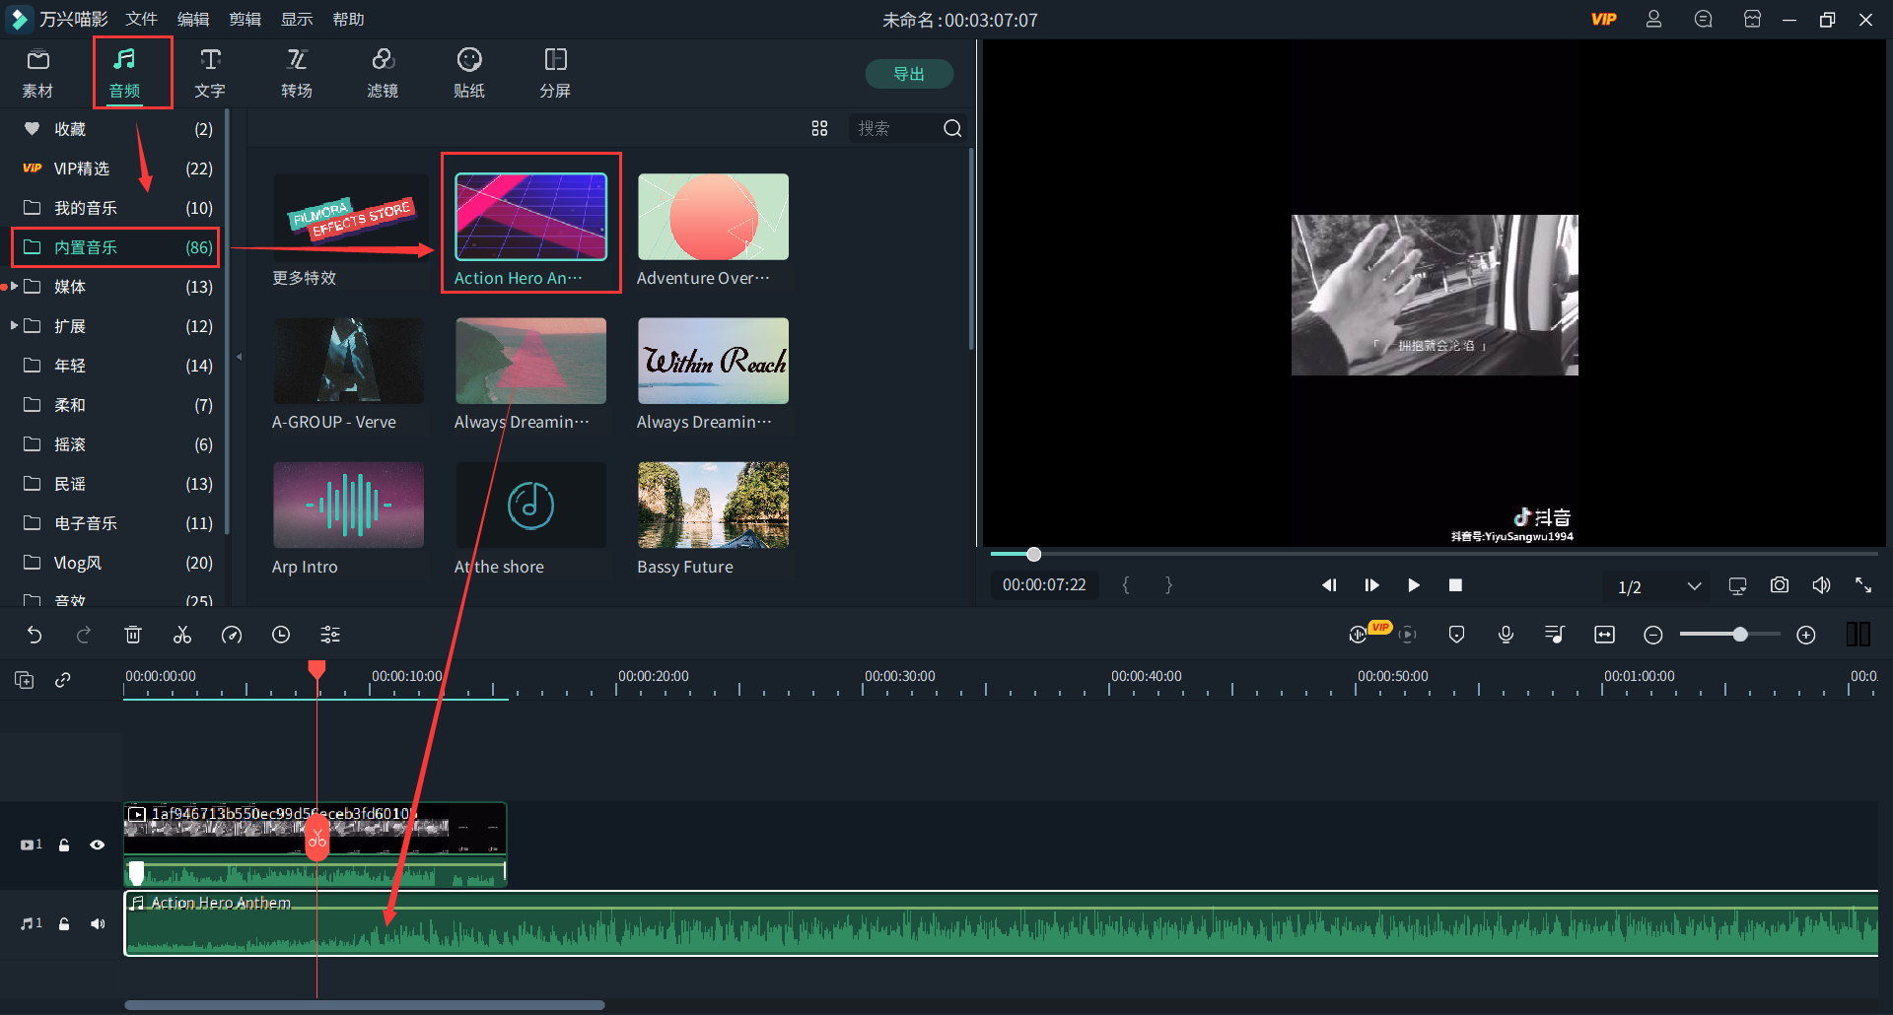Expand the 扩展 folder arrow

tap(15, 325)
